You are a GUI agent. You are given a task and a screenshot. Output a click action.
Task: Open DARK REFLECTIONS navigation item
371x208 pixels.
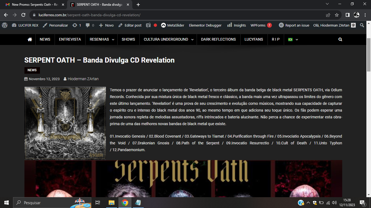(x=218, y=39)
